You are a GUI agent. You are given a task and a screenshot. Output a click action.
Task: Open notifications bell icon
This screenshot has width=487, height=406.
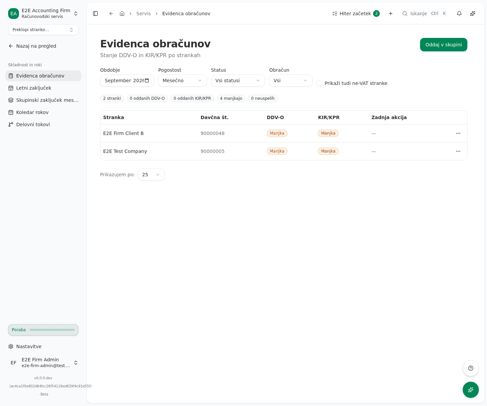(x=459, y=14)
